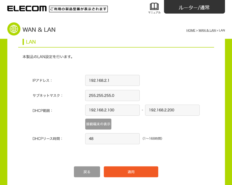Open the manual book icon
The image size is (232, 185).
(x=154, y=6)
